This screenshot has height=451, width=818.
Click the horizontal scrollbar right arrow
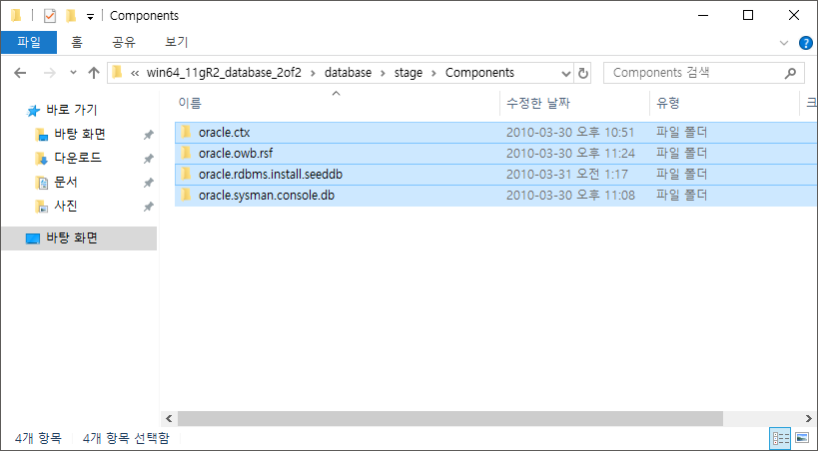pos(809,418)
